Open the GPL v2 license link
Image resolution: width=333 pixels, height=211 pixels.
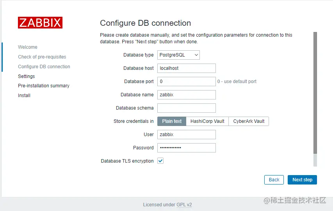coord(184,205)
